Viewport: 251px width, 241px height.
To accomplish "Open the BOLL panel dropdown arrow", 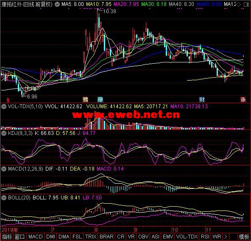I will click(4, 198).
